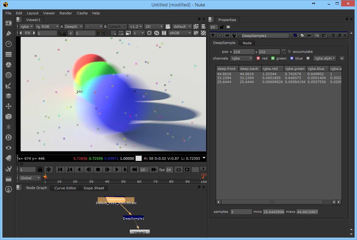
Task: Open the viewer zoom ÷1.2 dropdown
Action: [x=136, y=27]
